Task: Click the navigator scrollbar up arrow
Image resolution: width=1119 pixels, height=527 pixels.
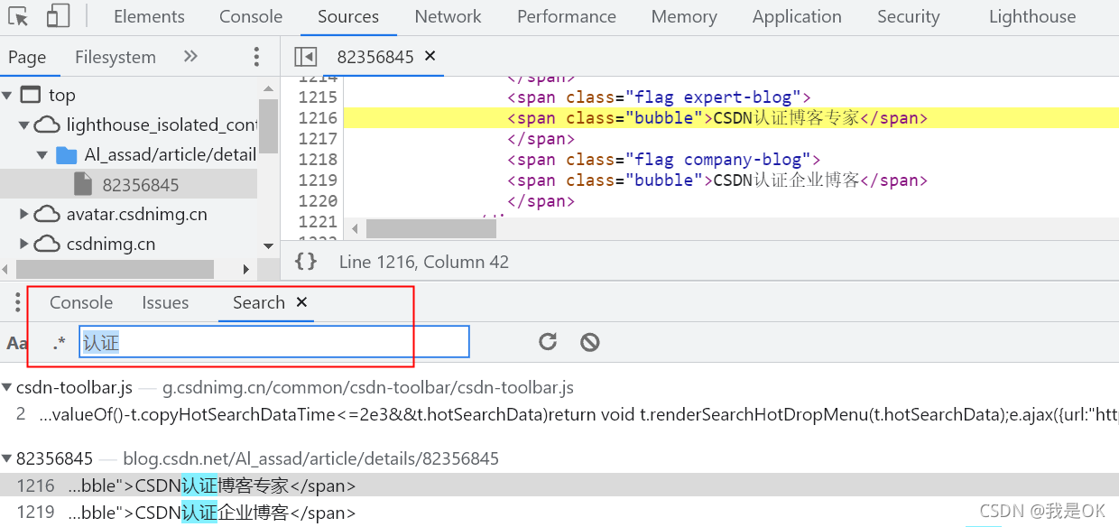Action: pos(268,88)
